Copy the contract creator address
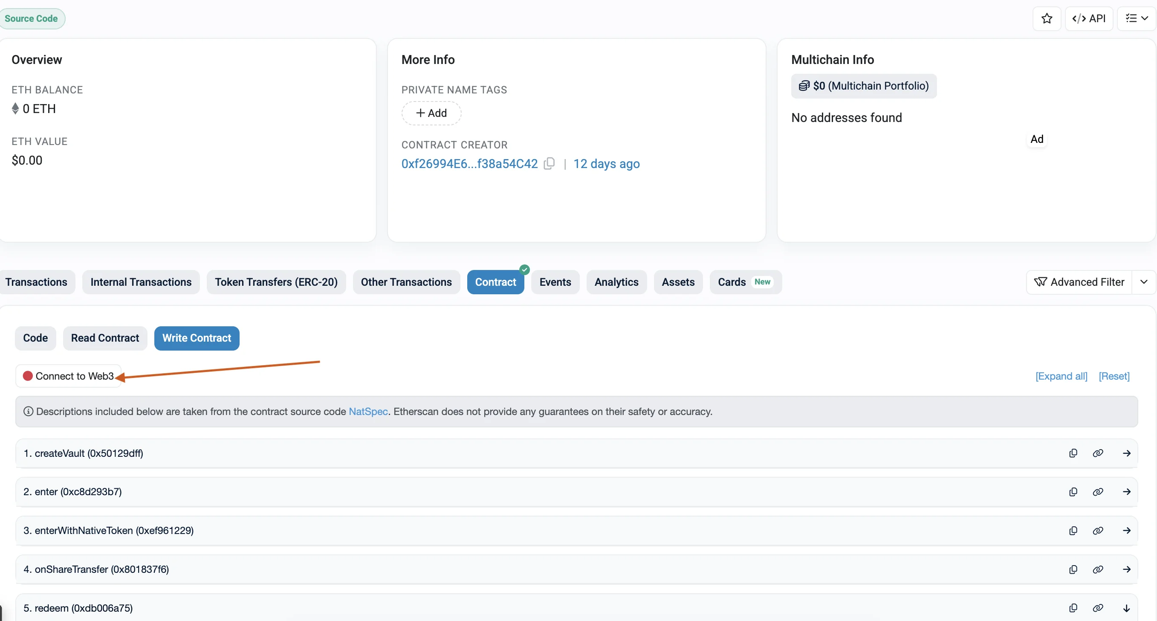Image resolution: width=1157 pixels, height=621 pixels. click(550, 163)
